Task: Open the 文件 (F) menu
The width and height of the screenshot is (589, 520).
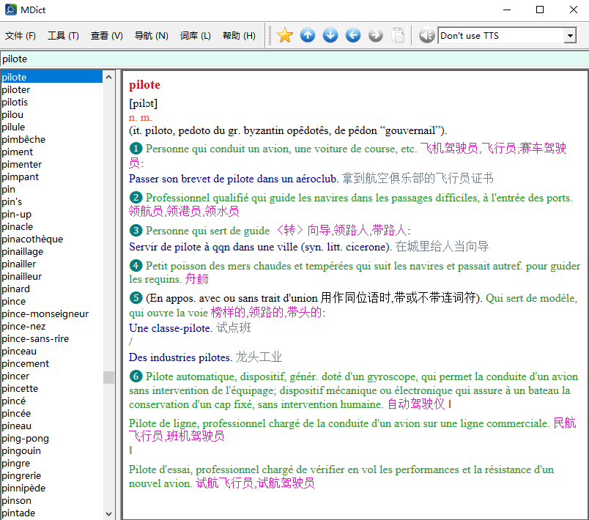Action: pos(21,36)
